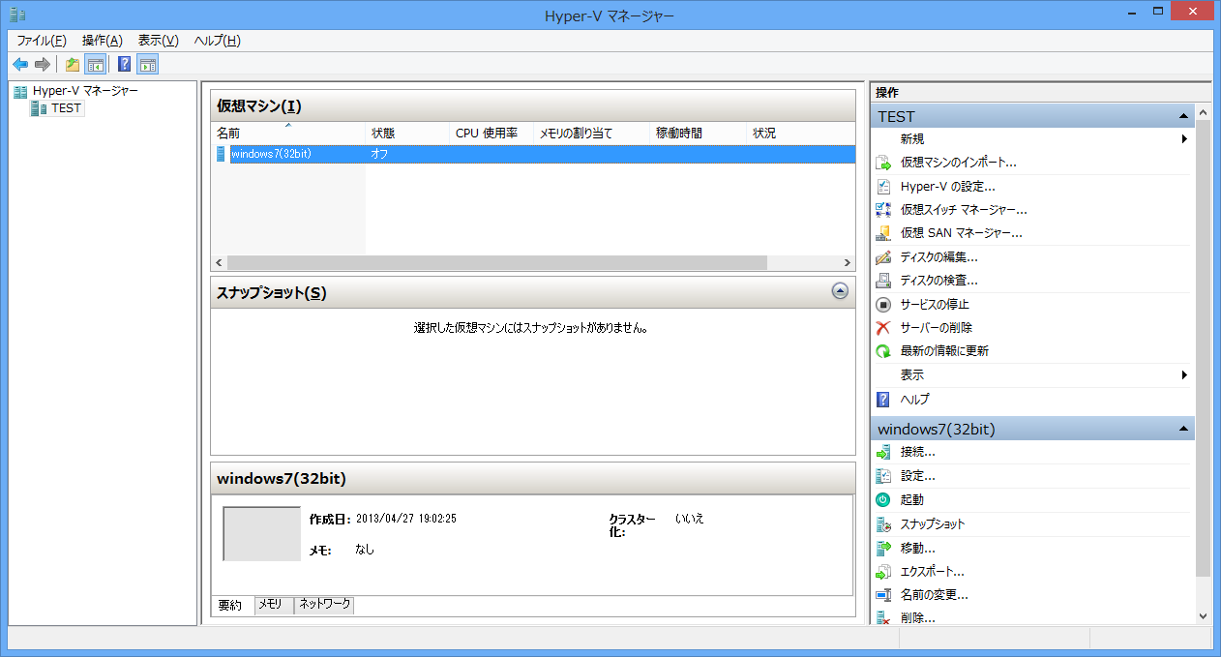Click the ヘルプ icon in the action pane

[x=882, y=399]
